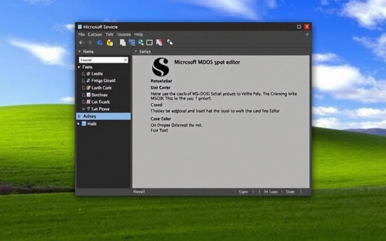
Task: Click the I4 Loye status bar entry
Action: pos(271,192)
